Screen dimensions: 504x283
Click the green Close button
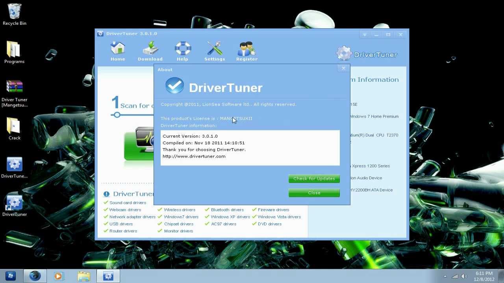coord(314,193)
